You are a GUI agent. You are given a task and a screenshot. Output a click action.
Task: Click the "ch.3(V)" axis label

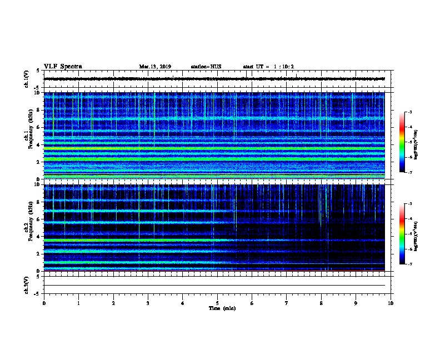tap(27, 285)
